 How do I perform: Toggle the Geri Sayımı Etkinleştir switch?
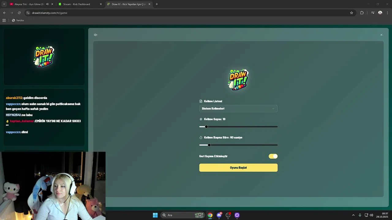point(273,156)
